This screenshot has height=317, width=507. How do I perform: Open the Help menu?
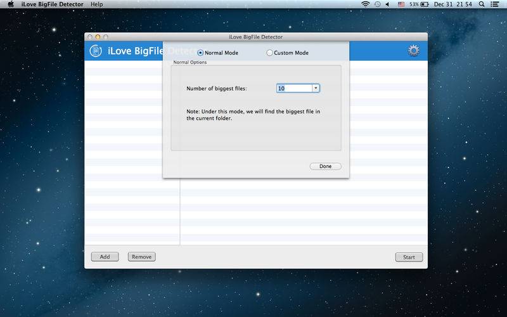(97, 4)
